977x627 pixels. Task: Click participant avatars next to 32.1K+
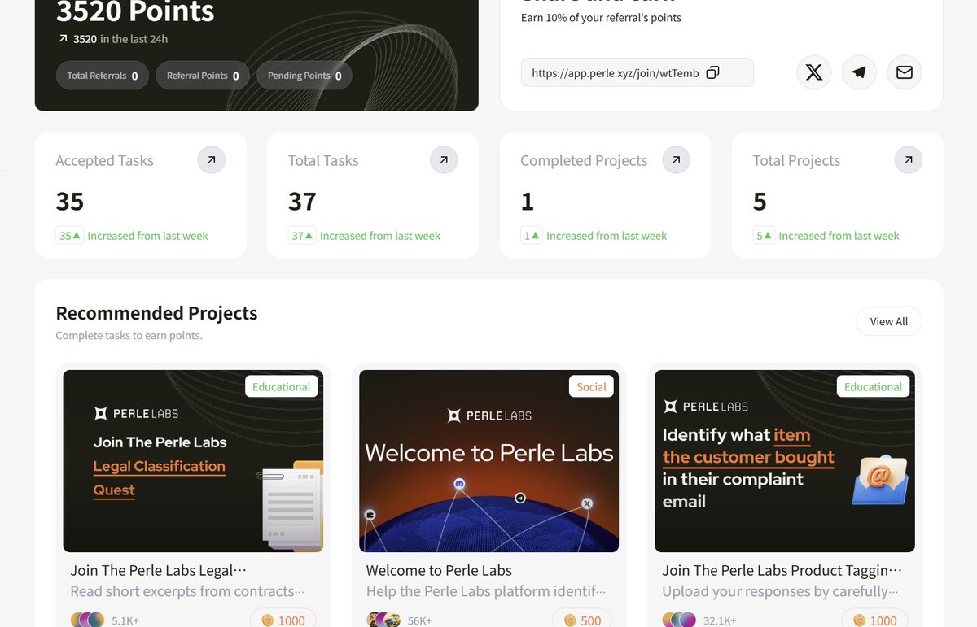click(679, 620)
